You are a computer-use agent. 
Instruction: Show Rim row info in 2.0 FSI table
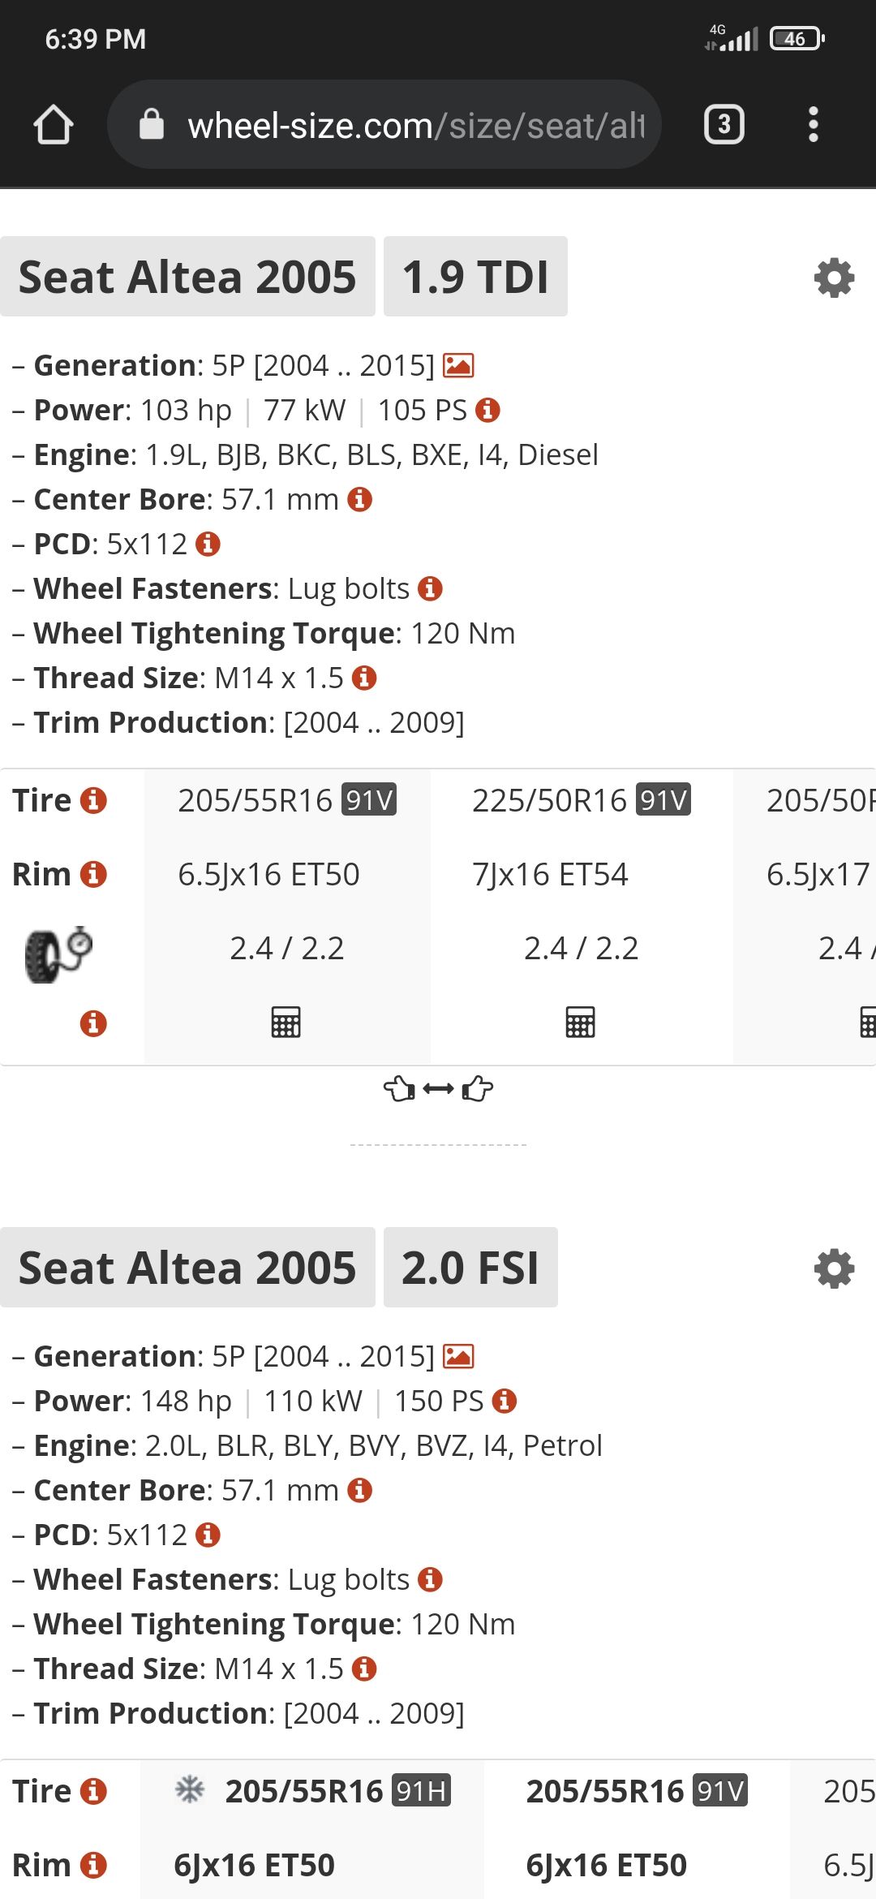coord(93,1865)
